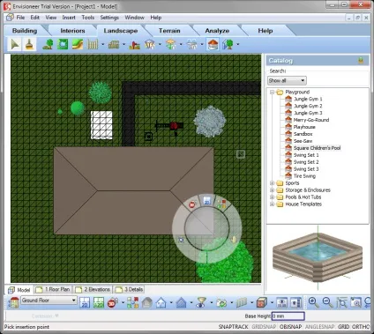The height and width of the screenshot is (334, 374).
Task: Expand the Pools & Hot Tubs folder
Action: (x=273, y=197)
